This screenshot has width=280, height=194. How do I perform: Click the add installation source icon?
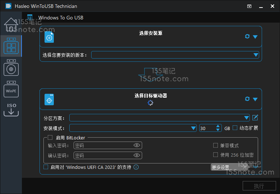[49, 37]
